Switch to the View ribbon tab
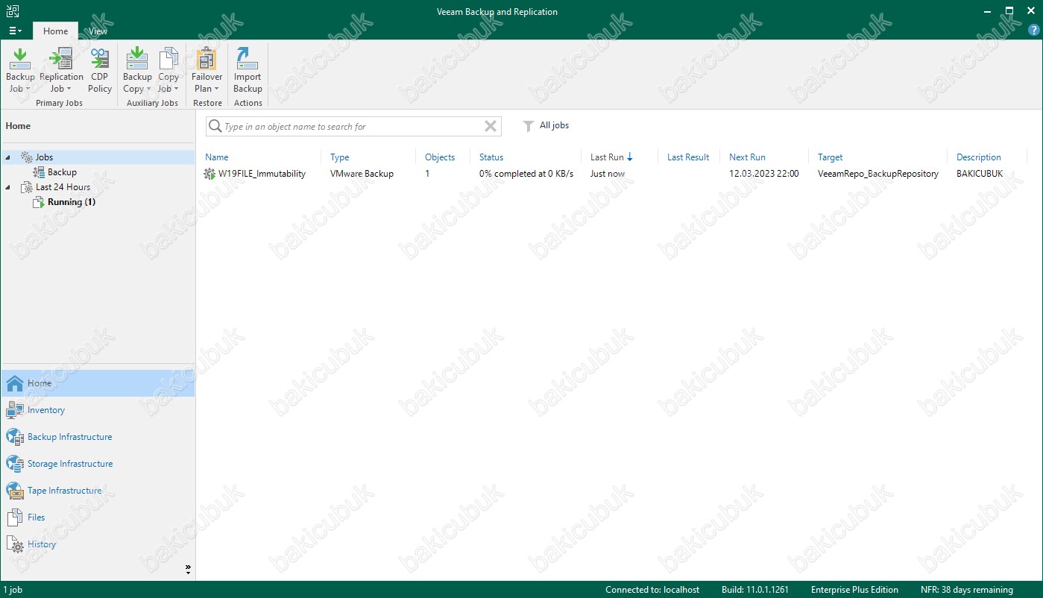This screenshot has width=1043, height=598. 98,31
